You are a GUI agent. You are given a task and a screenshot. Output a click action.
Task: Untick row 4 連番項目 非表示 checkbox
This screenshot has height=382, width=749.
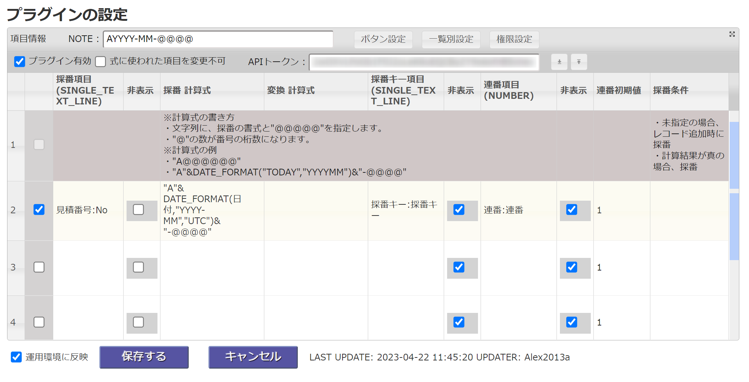click(x=572, y=322)
